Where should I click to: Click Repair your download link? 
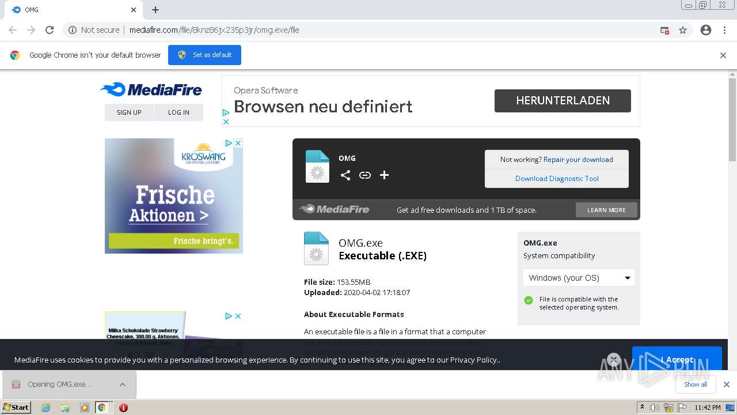(578, 160)
